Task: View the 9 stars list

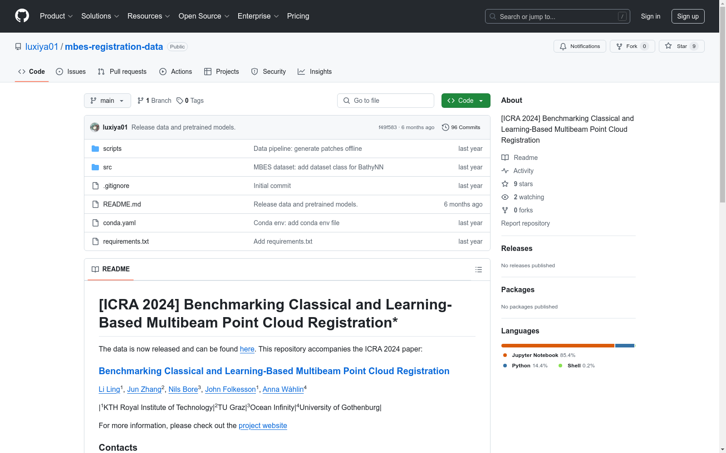Action: click(517, 184)
